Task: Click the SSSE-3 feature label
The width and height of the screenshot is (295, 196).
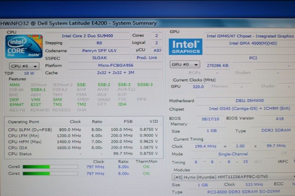Action: click(x=145, y=85)
